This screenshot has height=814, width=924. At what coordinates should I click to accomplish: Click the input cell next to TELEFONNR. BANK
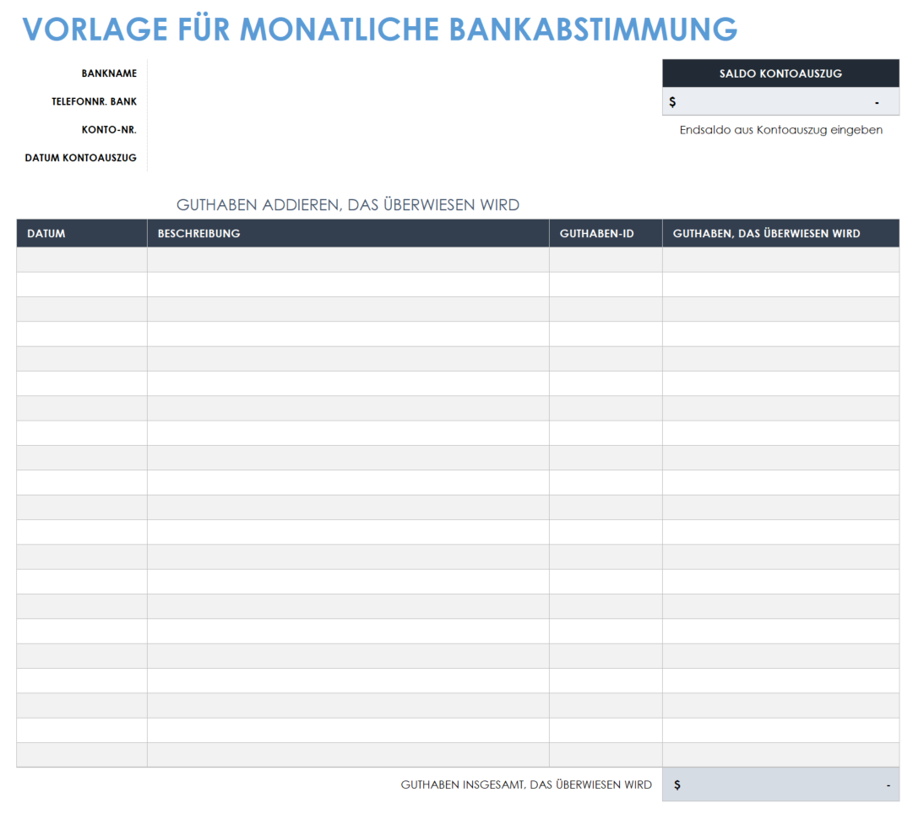[x=405, y=101]
